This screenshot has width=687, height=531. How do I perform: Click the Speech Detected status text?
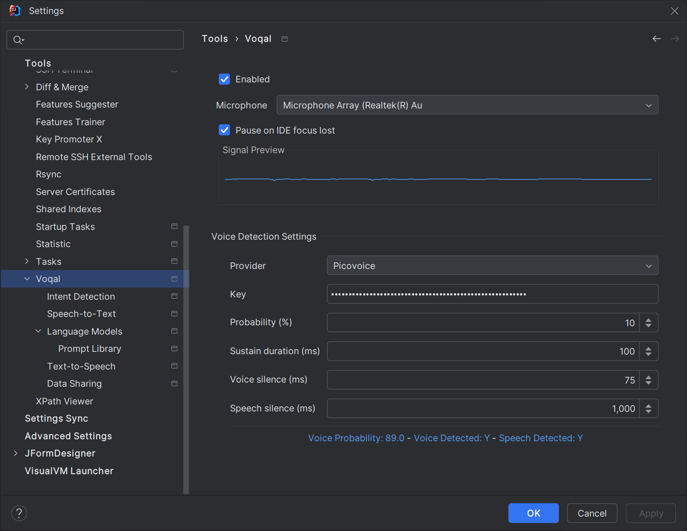click(541, 438)
